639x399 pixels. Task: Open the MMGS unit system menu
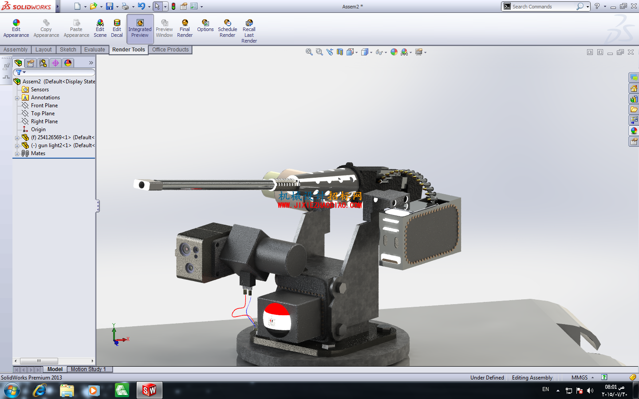[583, 378]
